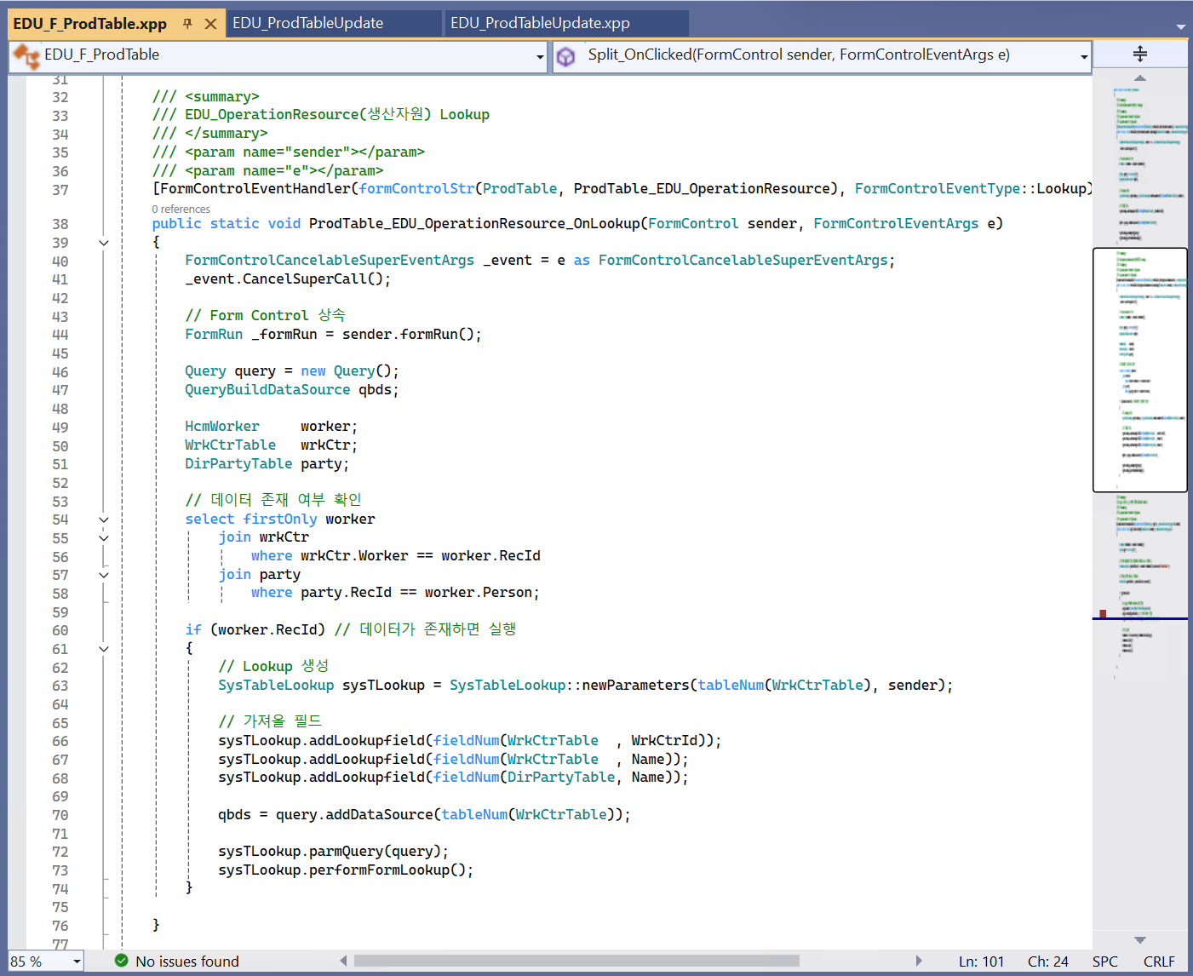Screen dimensions: 1193x976
Task: Click the _event.CancelSuperCall() statement
Action: coord(288,279)
